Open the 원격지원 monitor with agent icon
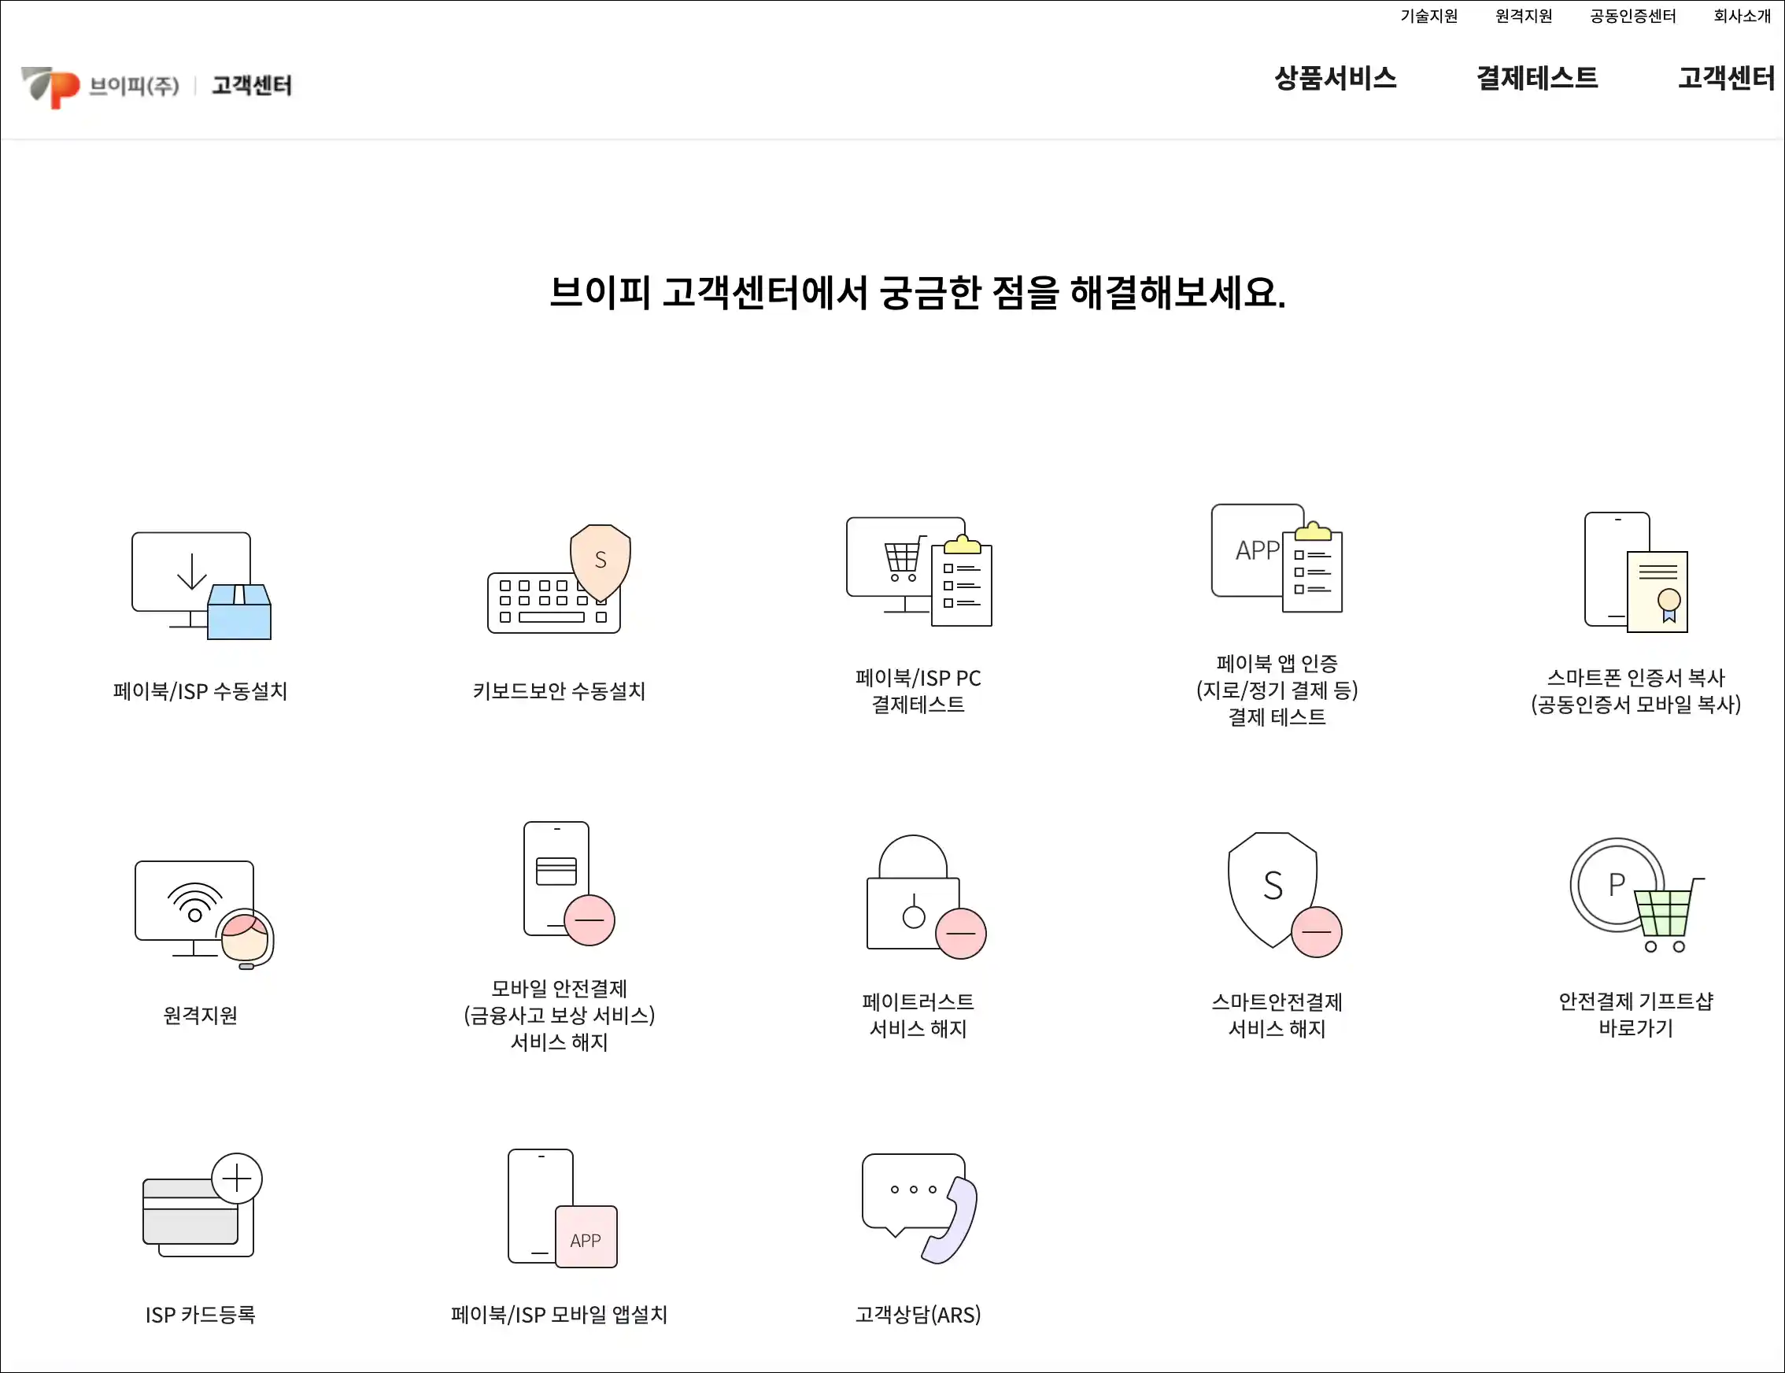The image size is (1785, 1373). [x=204, y=915]
